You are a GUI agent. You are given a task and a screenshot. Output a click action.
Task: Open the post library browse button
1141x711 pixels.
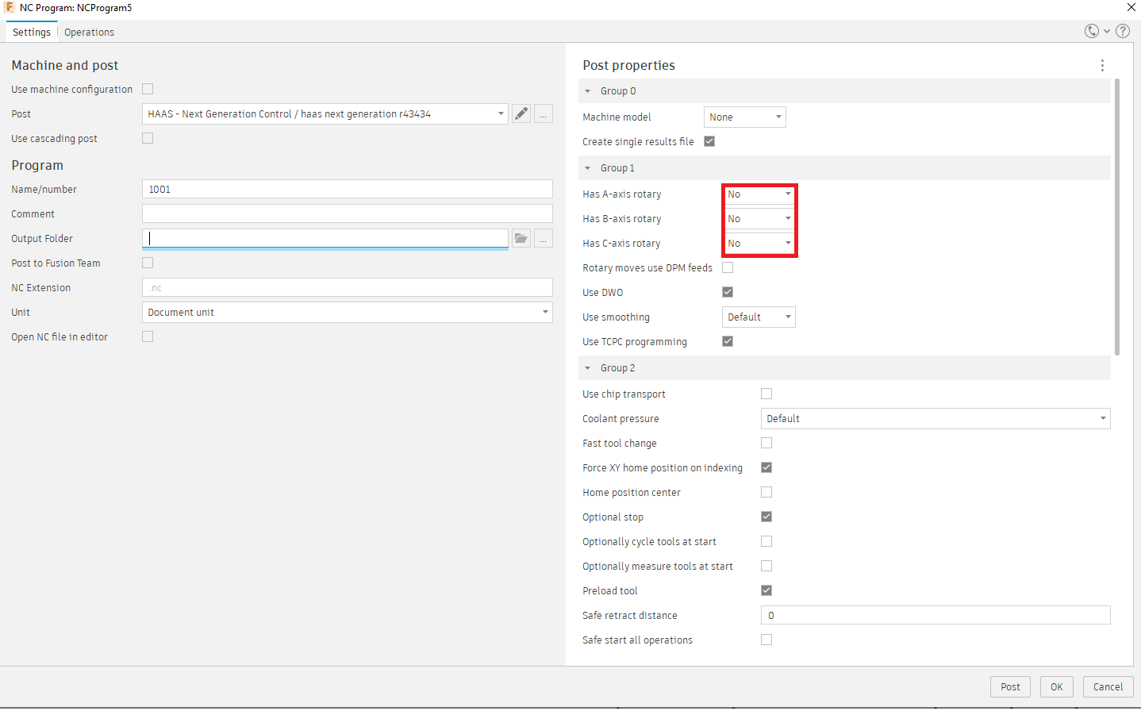(544, 114)
